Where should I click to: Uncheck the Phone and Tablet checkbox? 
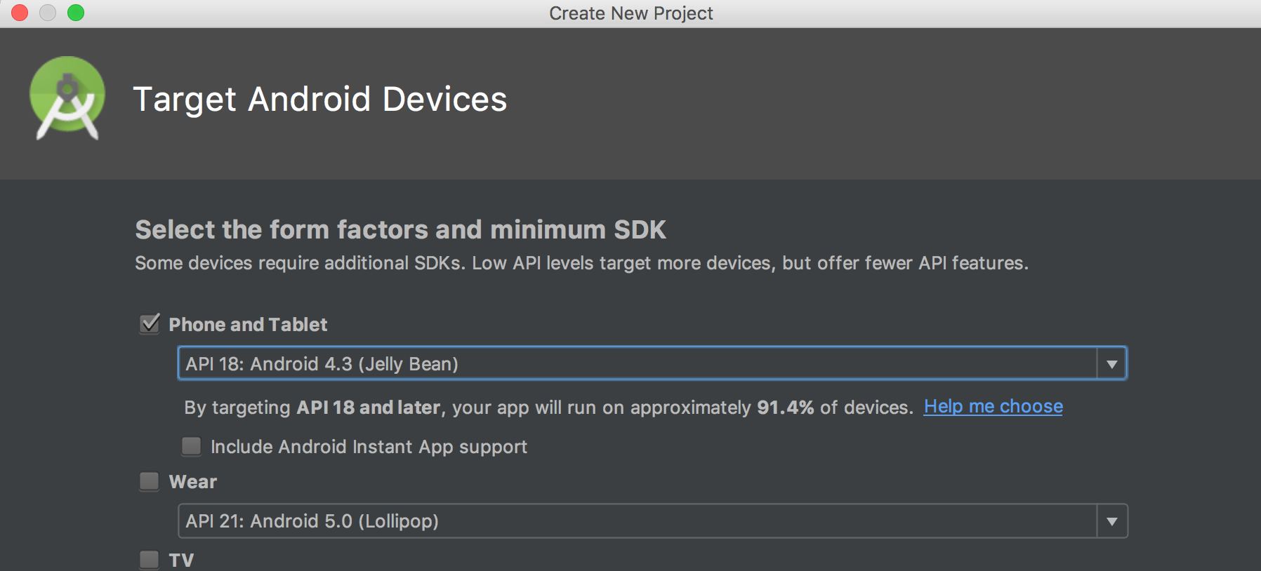click(x=150, y=324)
